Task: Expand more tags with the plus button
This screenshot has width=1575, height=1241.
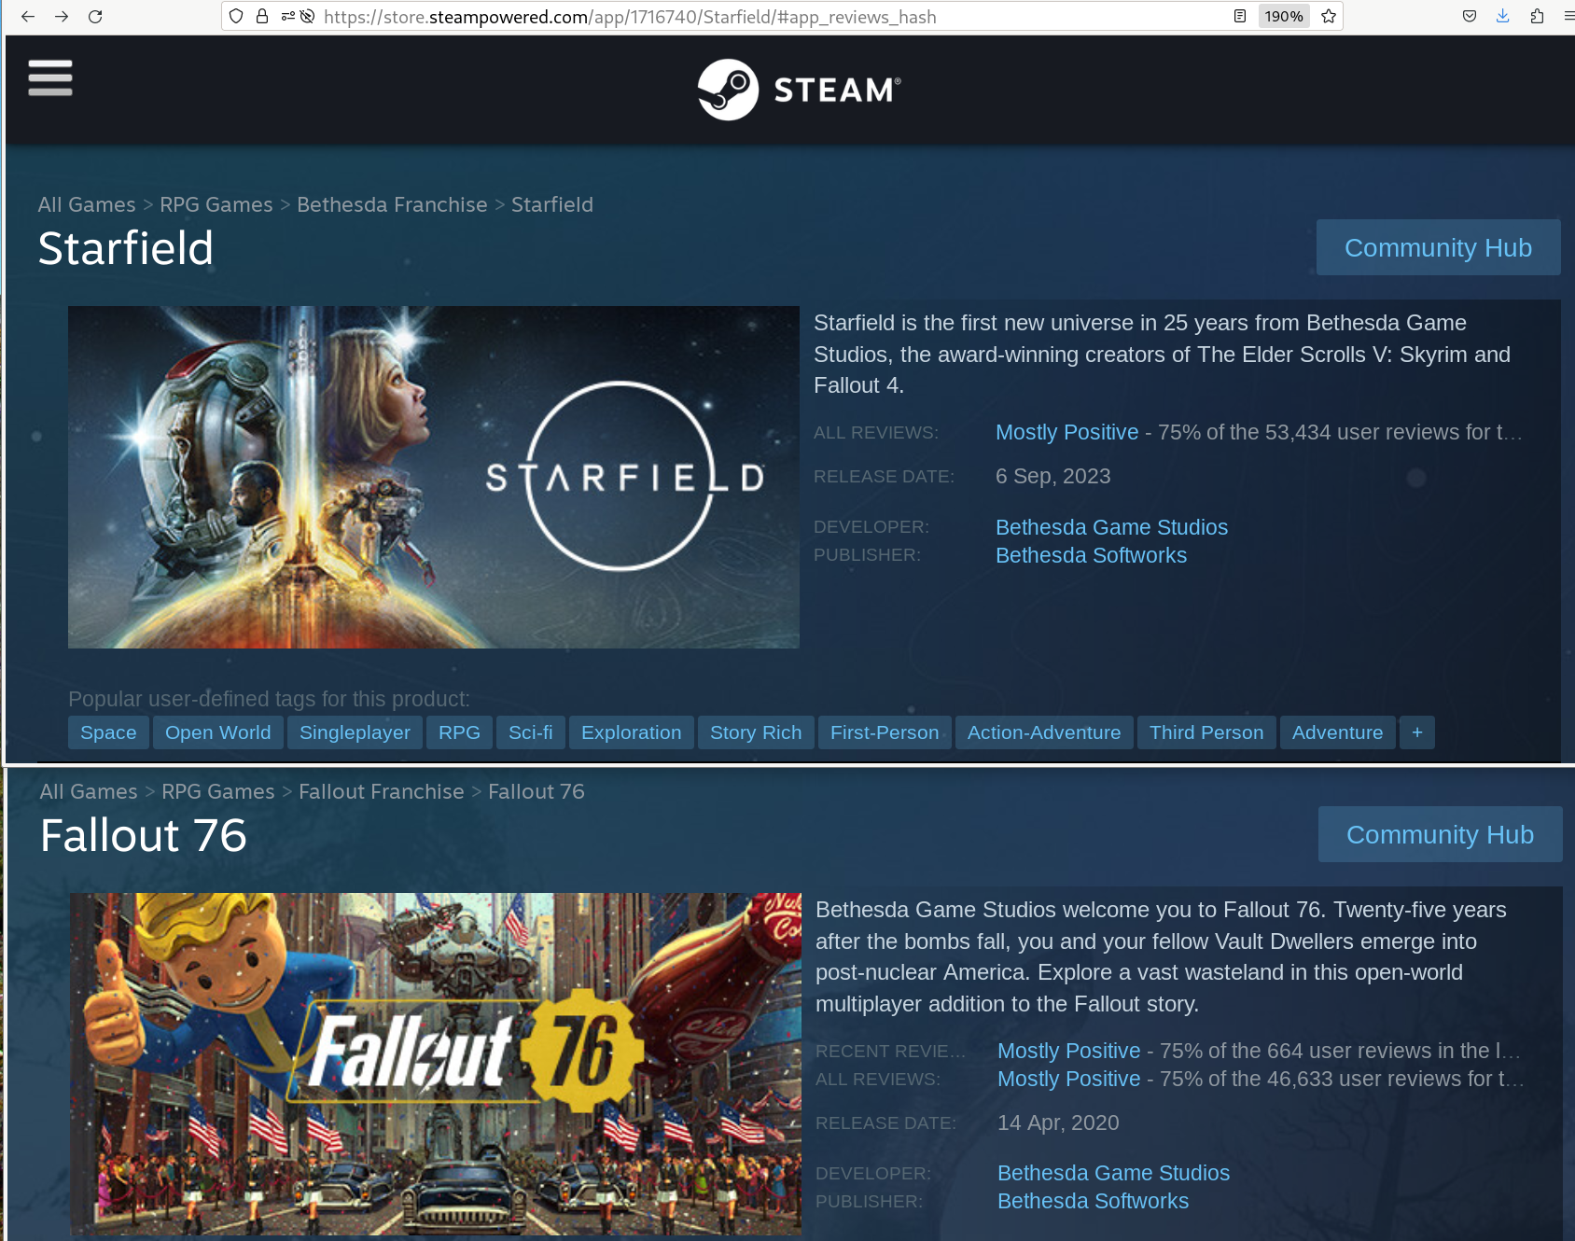Action: click(x=1417, y=732)
